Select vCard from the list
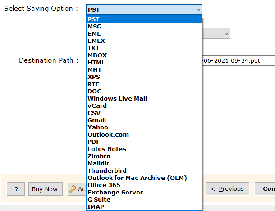Viewport: 275px width, 211px height. pos(144,105)
